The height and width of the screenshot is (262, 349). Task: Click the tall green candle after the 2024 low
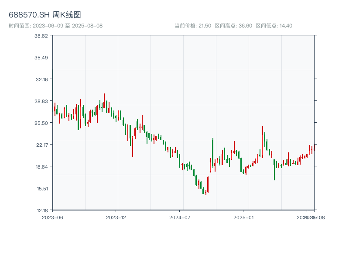(212, 153)
